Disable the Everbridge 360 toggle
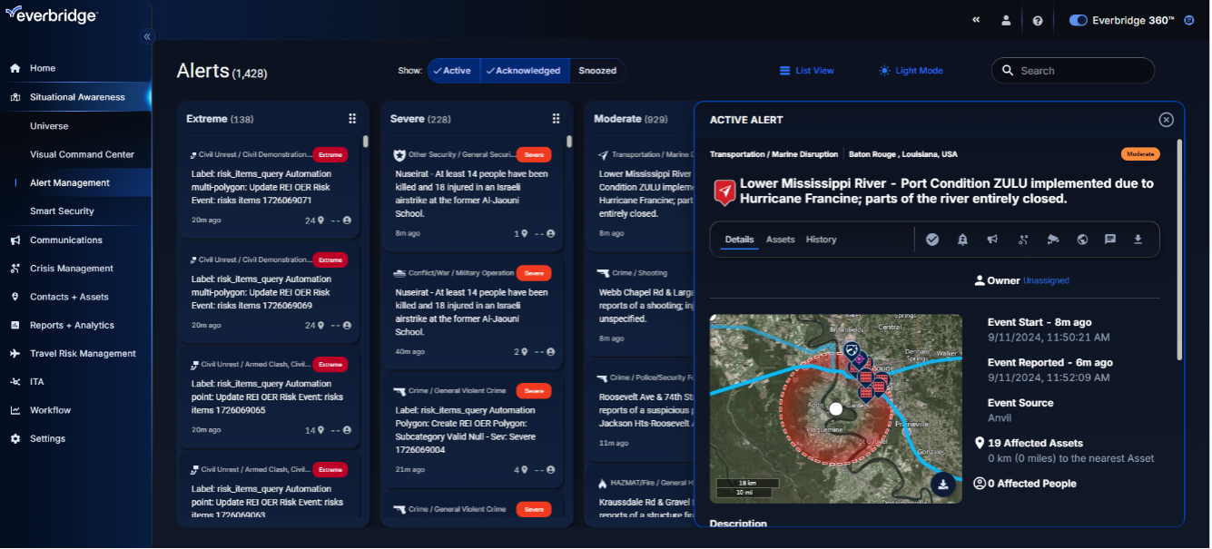Viewport: 1212px width, 549px height. click(x=1078, y=18)
